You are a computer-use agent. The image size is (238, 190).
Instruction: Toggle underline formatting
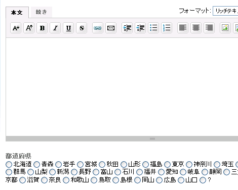click(68, 28)
